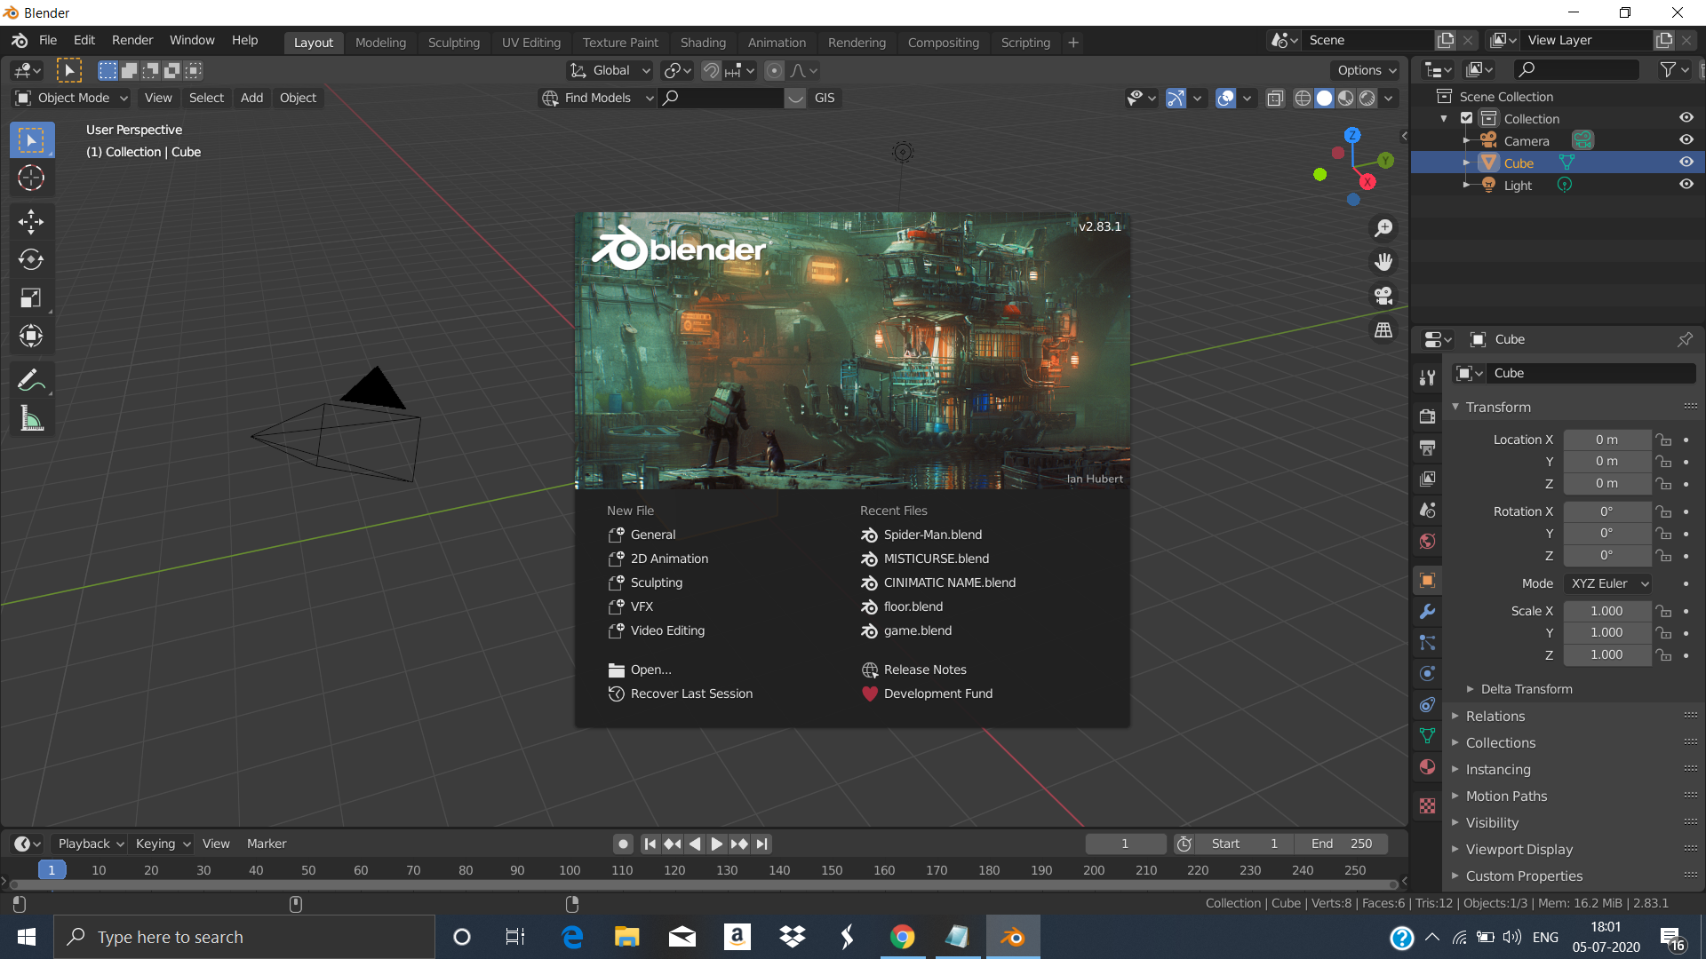Expand the Relations panel

[x=1495, y=716]
